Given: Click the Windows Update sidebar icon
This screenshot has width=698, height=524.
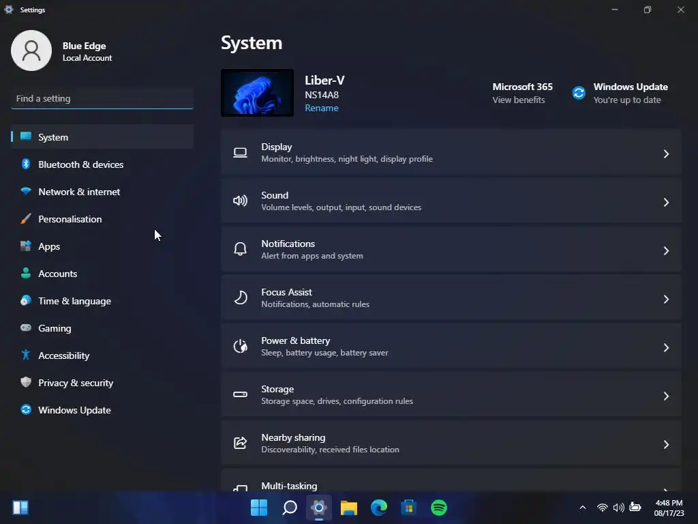Looking at the screenshot, I should tap(26, 409).
